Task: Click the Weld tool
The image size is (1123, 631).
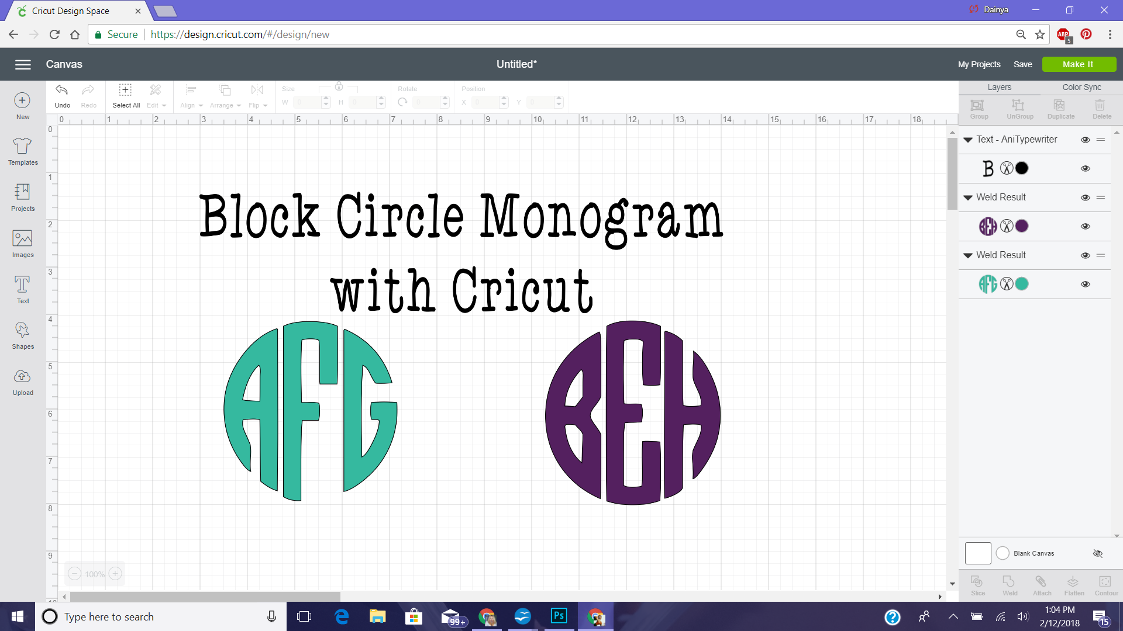Action: tap(1010, 585)
